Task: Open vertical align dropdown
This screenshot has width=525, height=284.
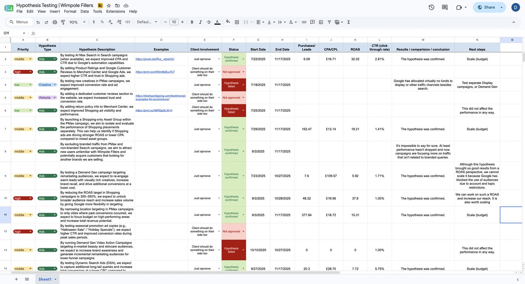Action: tap(271, 22)
